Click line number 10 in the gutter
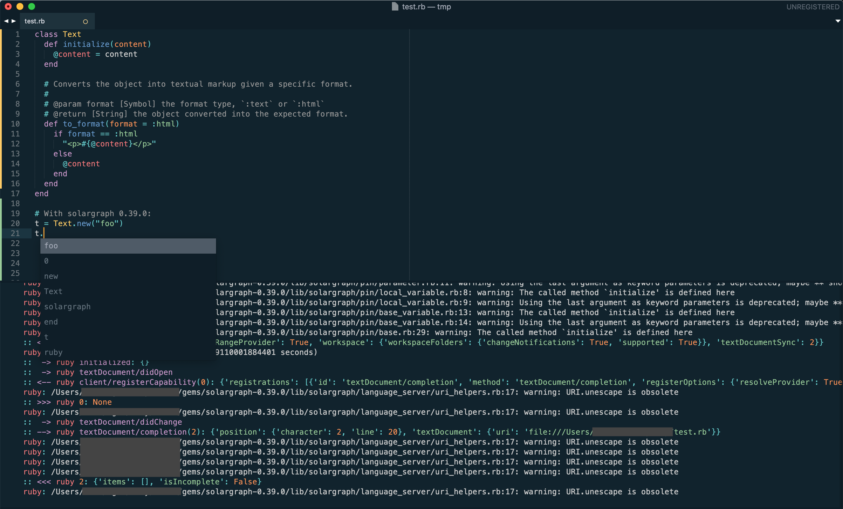843x509 pixels. pyautogui.click(x=16, y=124)
